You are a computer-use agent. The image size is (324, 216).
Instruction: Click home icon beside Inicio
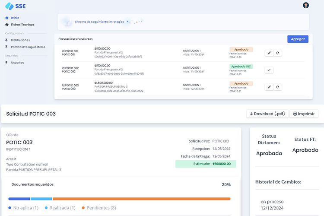point(7,18)
